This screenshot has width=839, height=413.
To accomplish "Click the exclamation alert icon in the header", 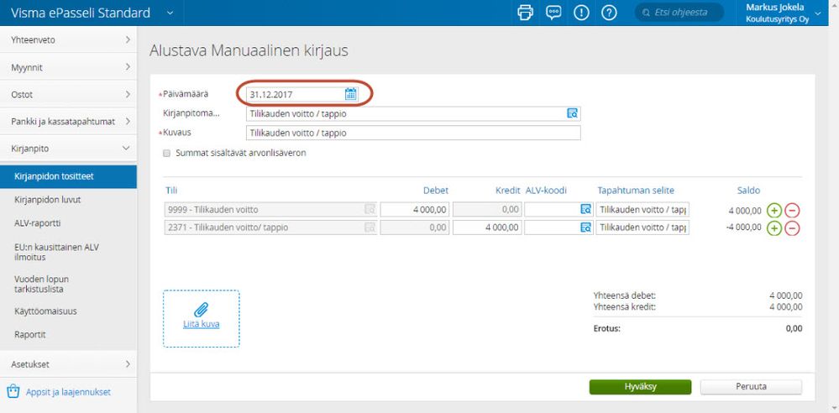I will [x=581, y=13].
